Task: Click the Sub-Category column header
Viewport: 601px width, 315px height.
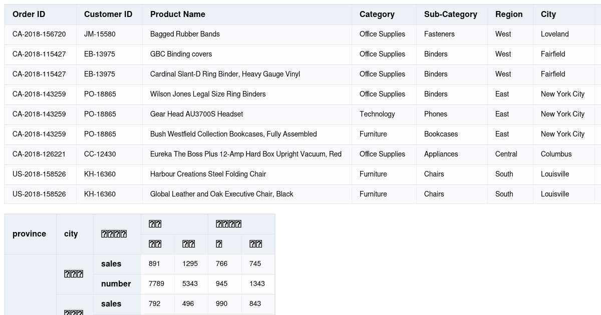Action: tap(451, 14)
